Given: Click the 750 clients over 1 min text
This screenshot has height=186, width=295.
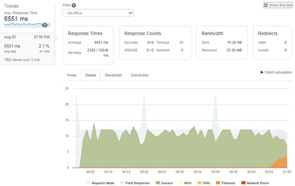Looking at the screenshot, I should (x=22, y=60).
